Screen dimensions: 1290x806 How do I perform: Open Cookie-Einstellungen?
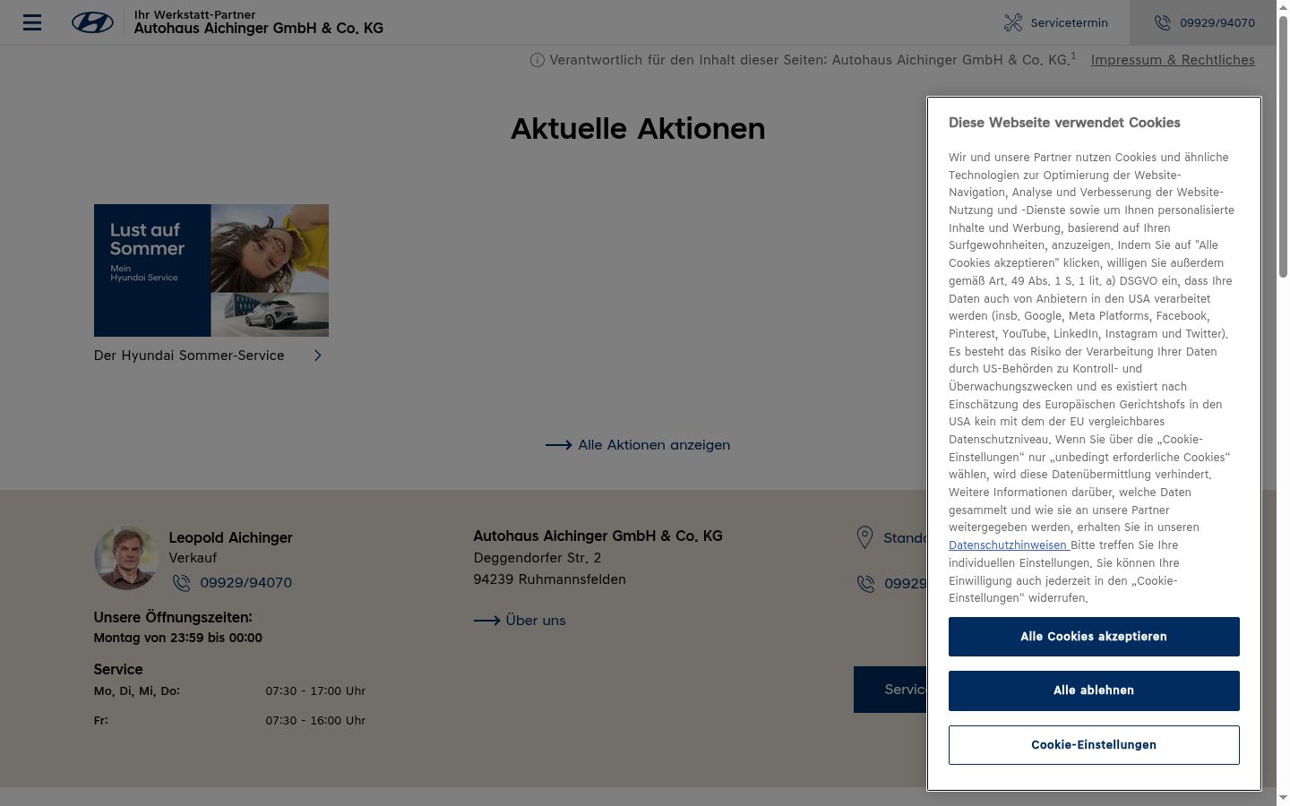click(x=1094, y=745)
